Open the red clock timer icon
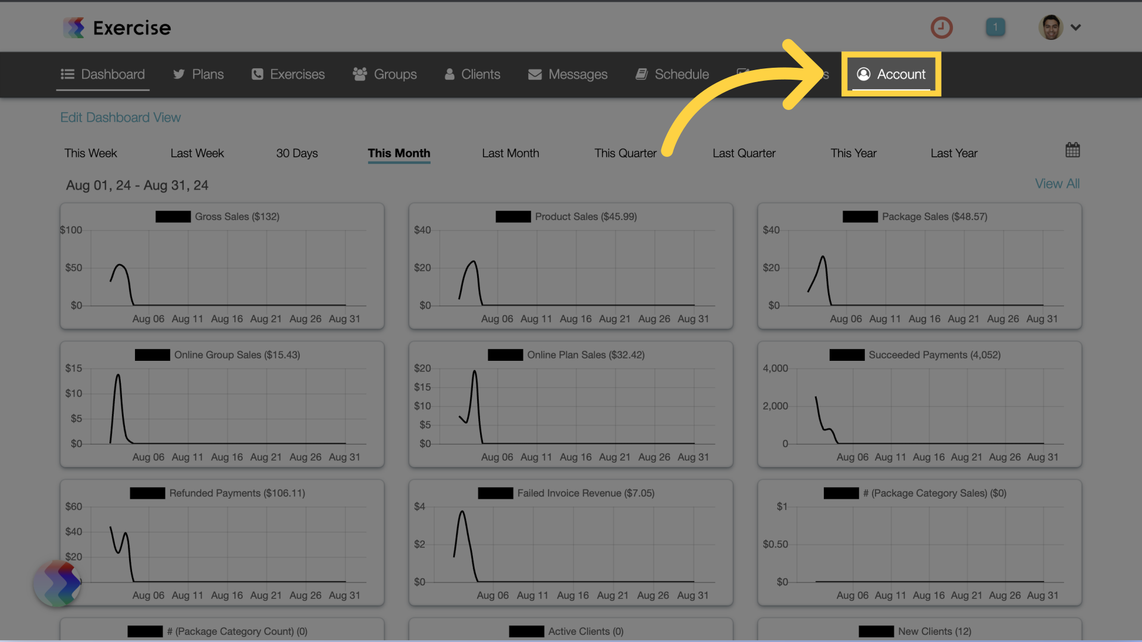The height and width of the screenshot is (642, 1142). tap(942, 27)
